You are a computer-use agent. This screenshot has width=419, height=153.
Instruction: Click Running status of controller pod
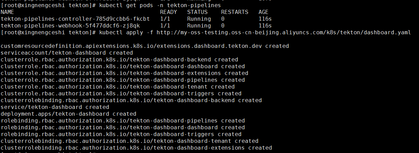tap(199, 19)
